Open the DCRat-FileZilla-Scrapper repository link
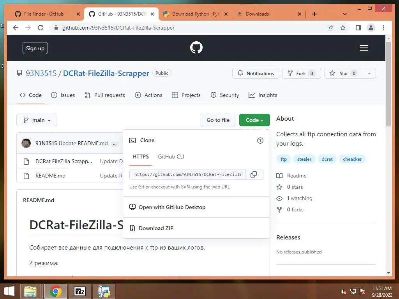The image size is (399, 299). 106,73
